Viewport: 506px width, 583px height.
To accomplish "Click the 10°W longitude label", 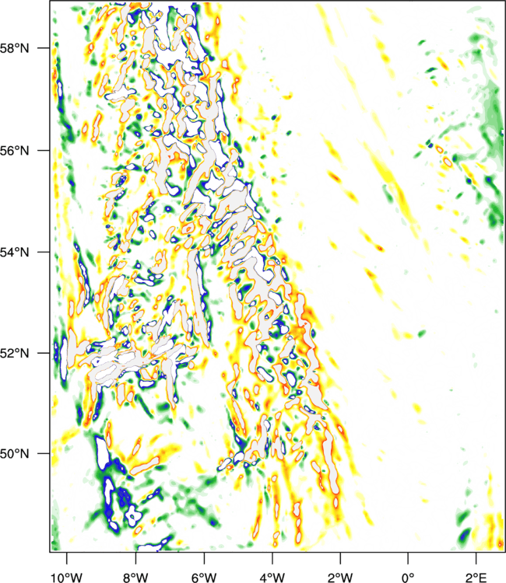I will pos(67,578).
